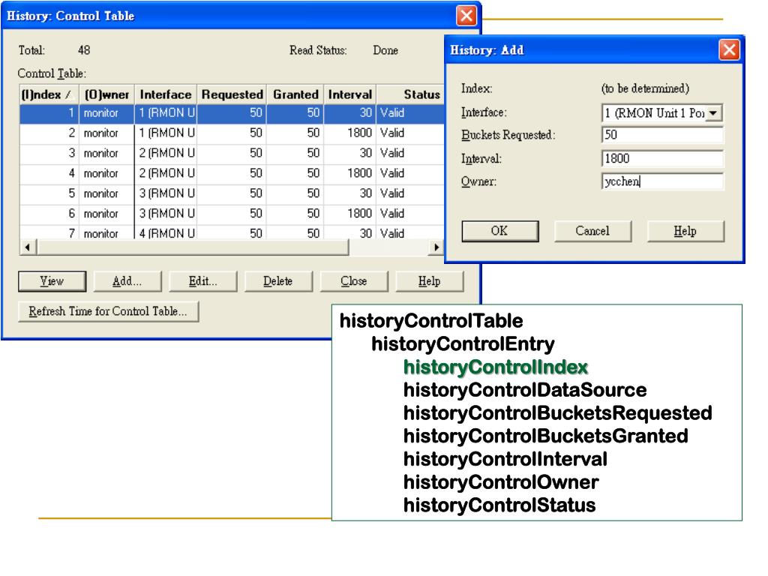Click the historyControlStatus text

click(x=499, y=505)
